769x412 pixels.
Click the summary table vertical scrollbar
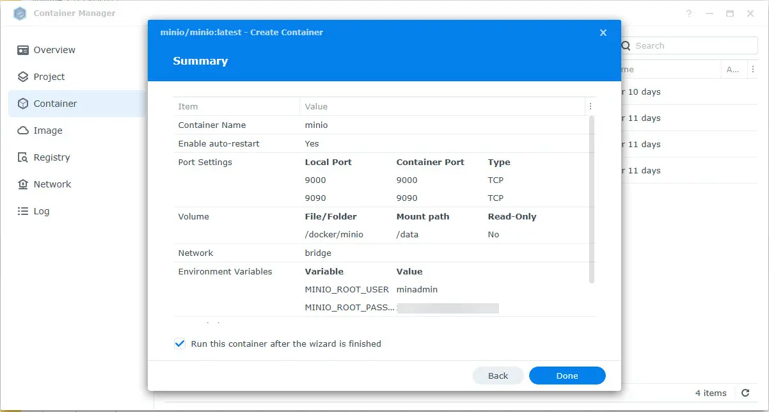click(591, 198)
